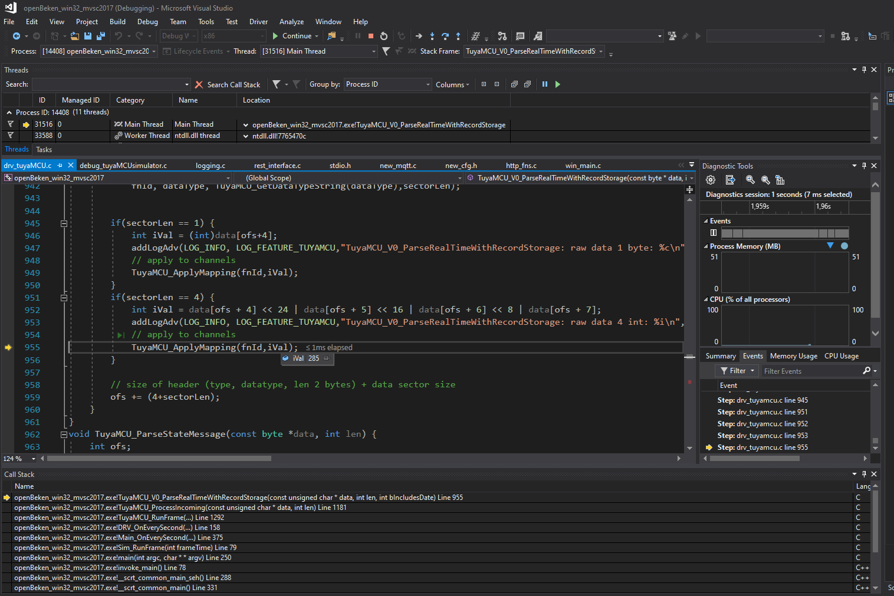Thaw threads with the green play icon
Image resolution: width=894 pixels, height=596 pixels.
coord(558,84)
